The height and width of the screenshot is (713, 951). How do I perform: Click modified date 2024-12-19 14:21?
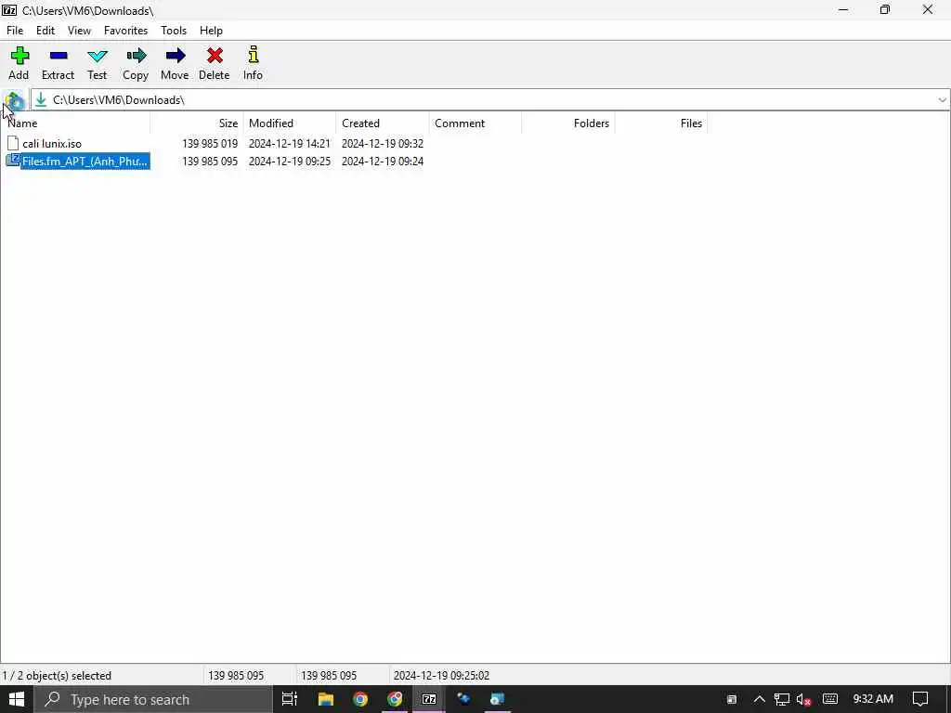click(x=290, y=144)
